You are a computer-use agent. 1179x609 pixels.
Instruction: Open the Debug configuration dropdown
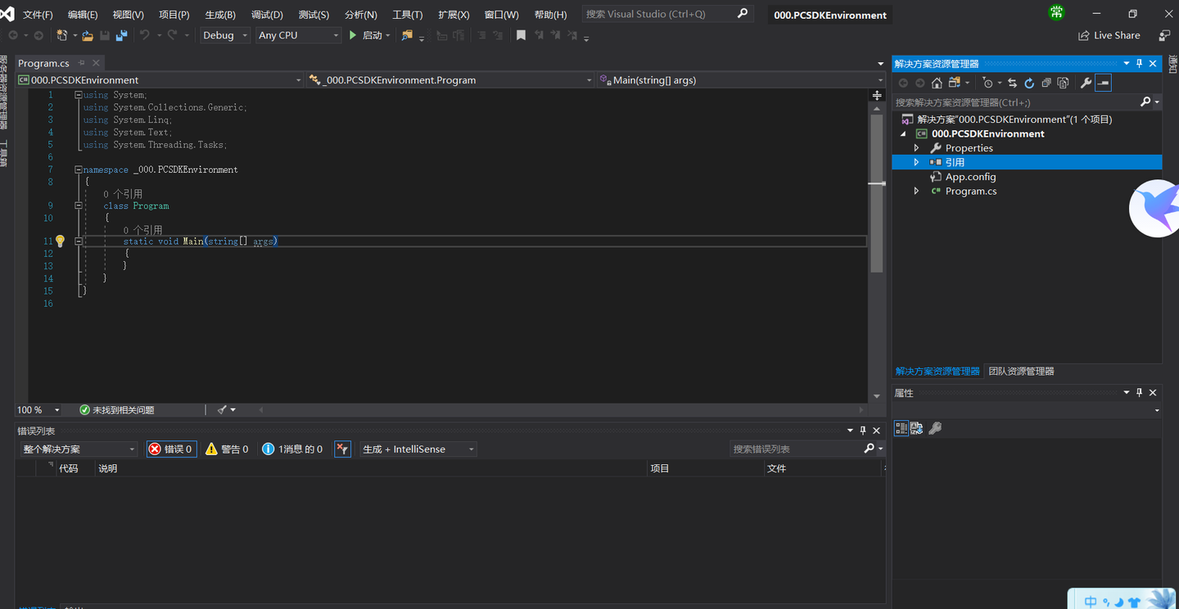point(225,35)
